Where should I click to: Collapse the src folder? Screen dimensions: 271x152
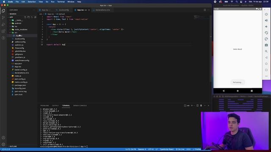pos(16,33)
